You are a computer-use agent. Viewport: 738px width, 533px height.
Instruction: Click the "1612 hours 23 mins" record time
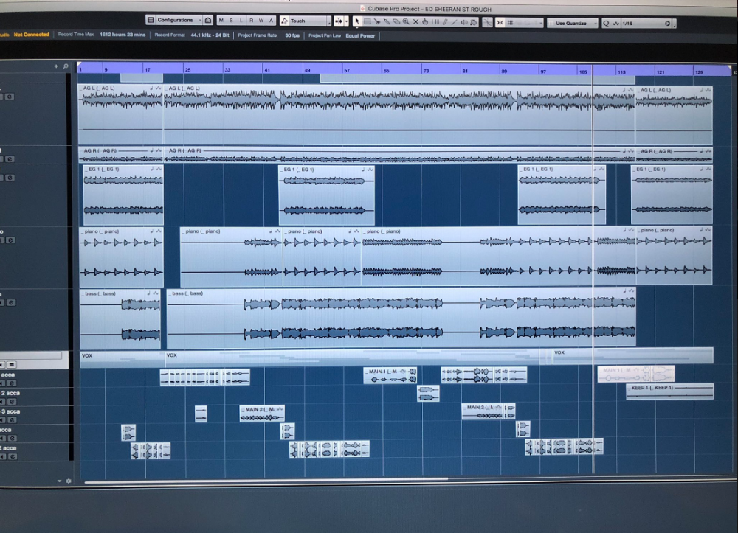point(123,35)
